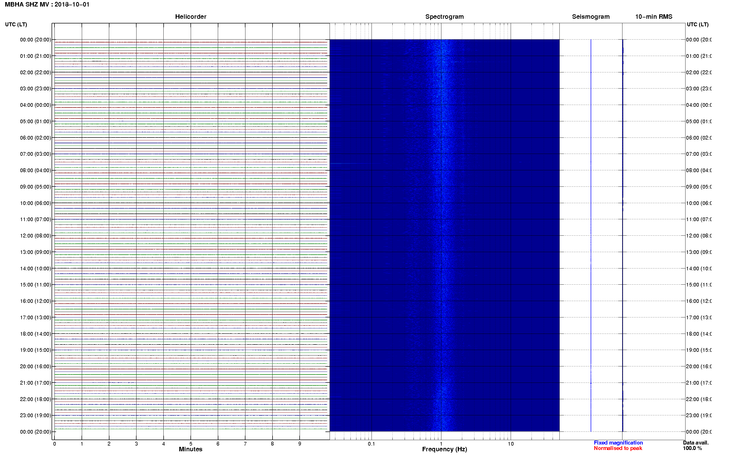
Task: Click the left '23:00 (19:00)' time label
Action: 35,416
